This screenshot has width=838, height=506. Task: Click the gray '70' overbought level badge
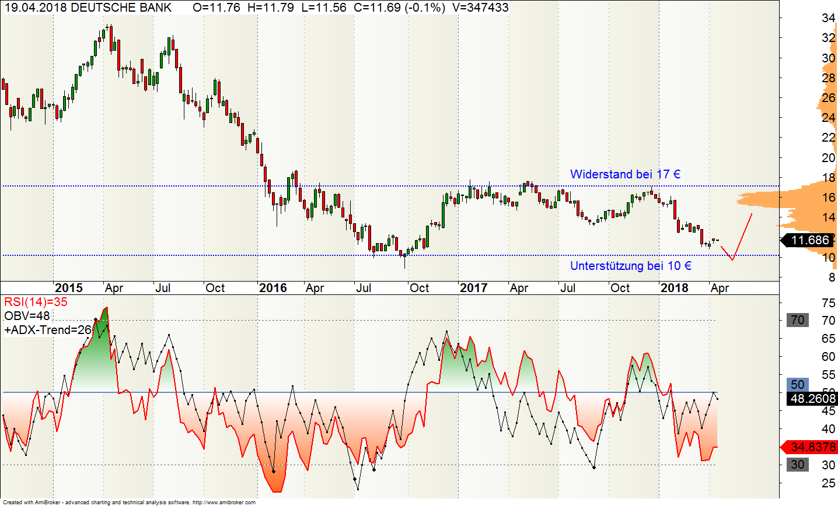click(798, 320)
